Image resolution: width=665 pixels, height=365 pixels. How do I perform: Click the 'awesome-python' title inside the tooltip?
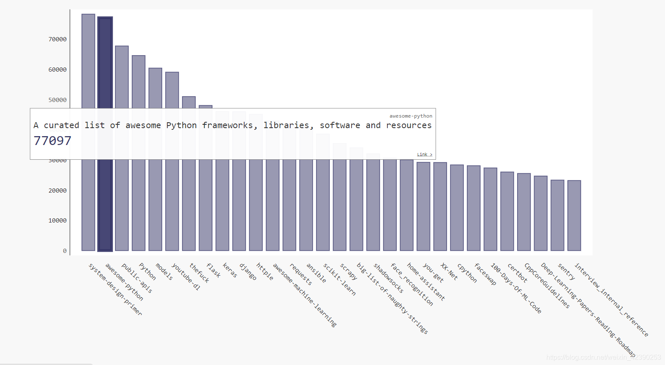click(411, 116)
